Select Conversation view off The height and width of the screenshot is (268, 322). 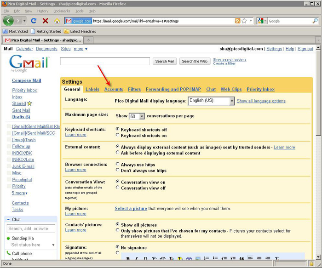coord(117,188)
